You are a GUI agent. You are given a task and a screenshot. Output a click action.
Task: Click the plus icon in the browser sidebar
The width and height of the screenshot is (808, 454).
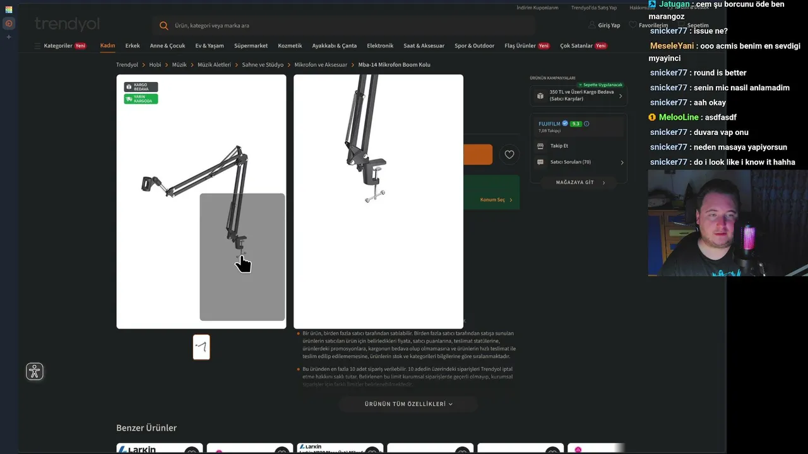[9, 37]
